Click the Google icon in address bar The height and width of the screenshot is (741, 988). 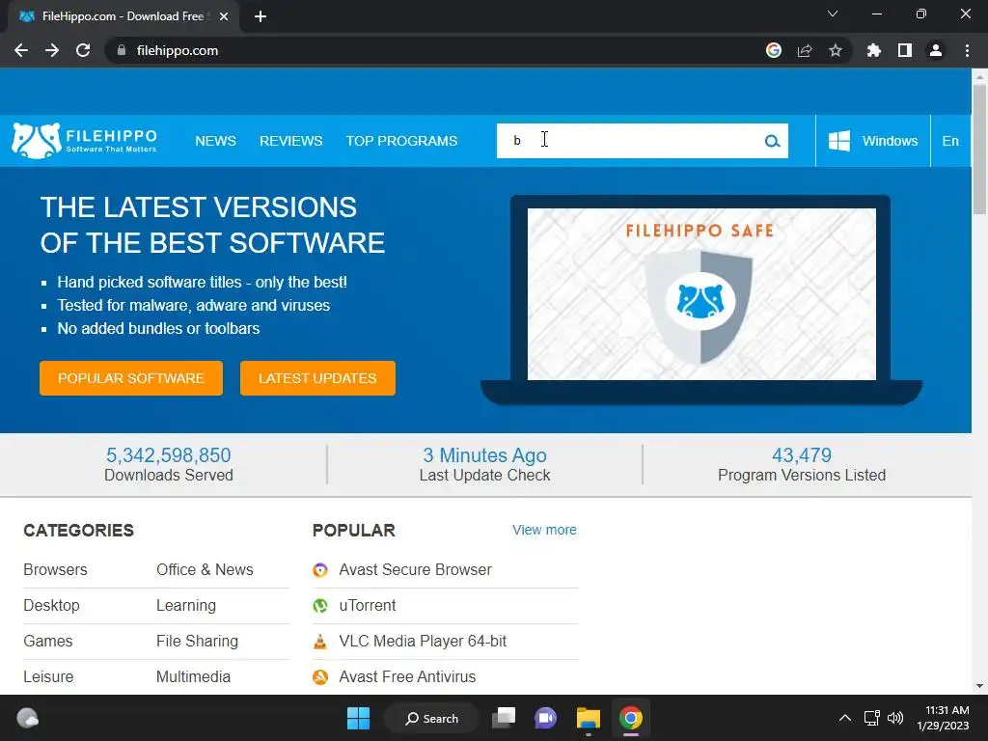(x=774, y=50)
